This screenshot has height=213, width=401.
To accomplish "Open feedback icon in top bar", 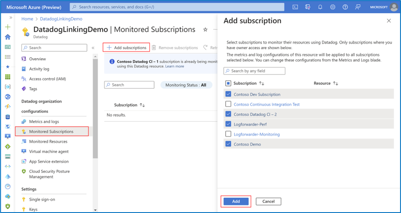I will [x=358, y=7].
